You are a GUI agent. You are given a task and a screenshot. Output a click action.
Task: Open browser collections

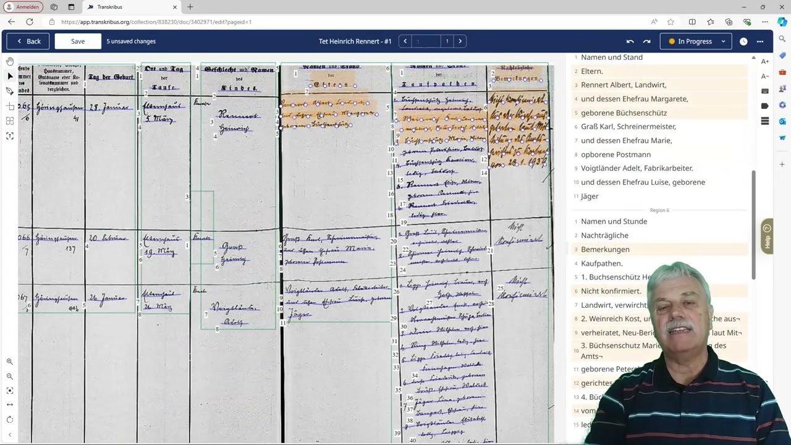(729, 22)
